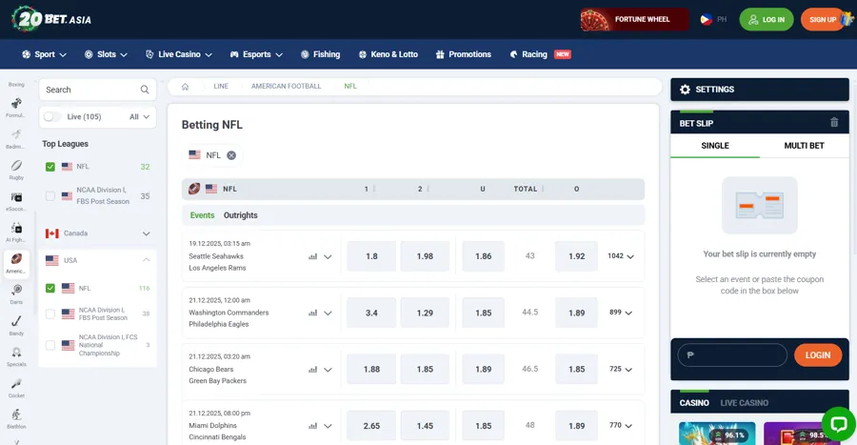Select Specials icon in the sidebar
The height and width of the screenshot is (445, 857).
tap(16, 357)
